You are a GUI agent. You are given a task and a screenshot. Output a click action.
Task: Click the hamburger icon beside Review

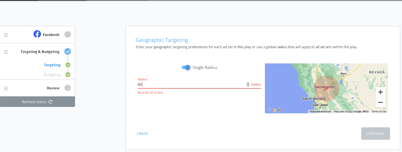pos(6,88)
